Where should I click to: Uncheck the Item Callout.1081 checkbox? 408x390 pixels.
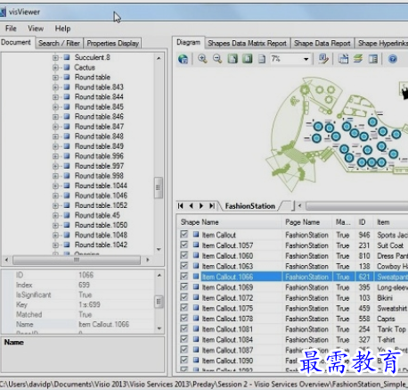(184, 328)
